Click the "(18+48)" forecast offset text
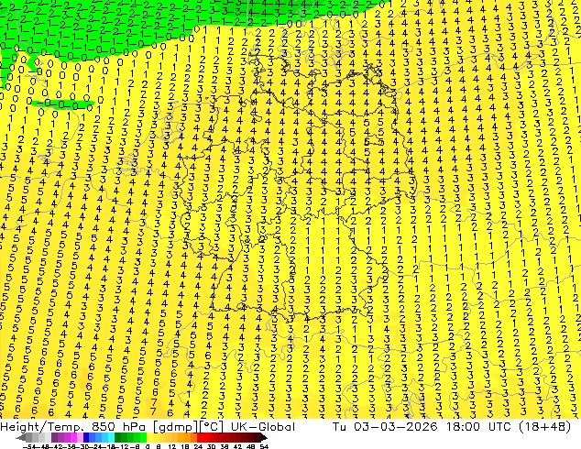The height and width of the screenshot is (449, 581). (x=545, y=427)
